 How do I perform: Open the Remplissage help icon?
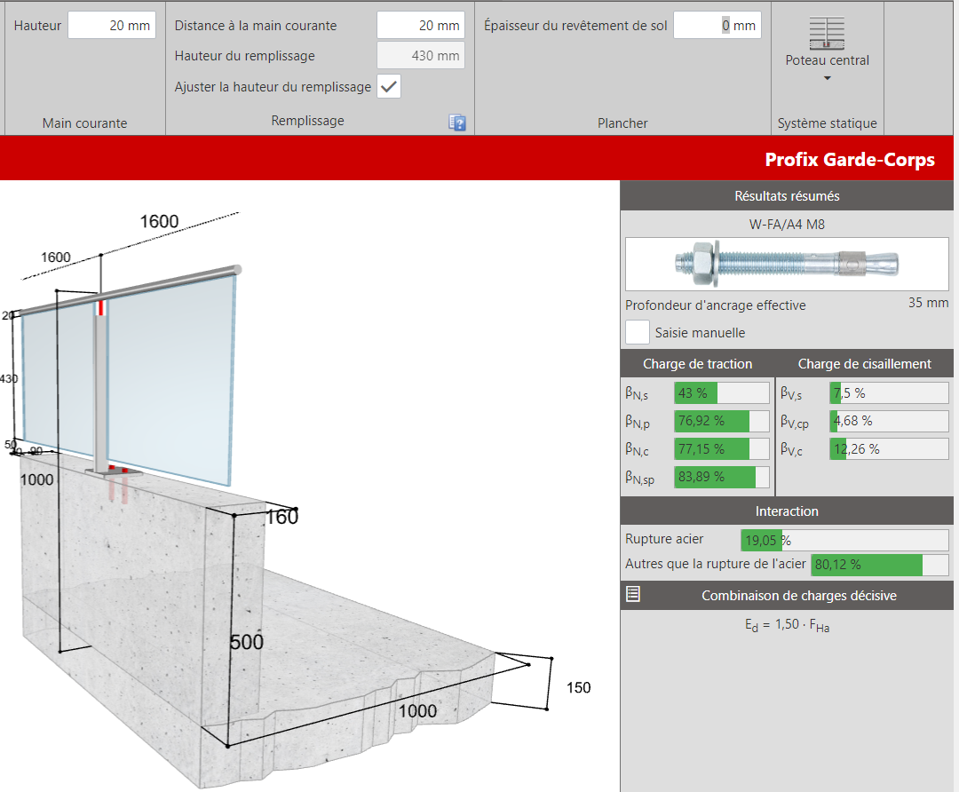tap(457, 123)
